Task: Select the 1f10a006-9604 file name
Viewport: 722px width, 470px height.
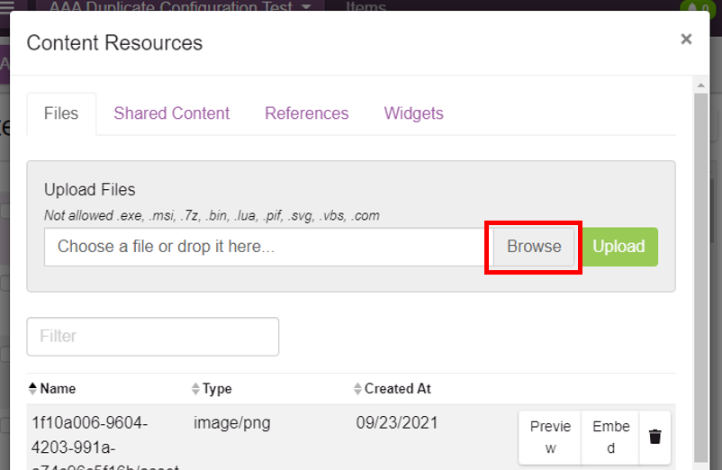Action: (105, 442)
